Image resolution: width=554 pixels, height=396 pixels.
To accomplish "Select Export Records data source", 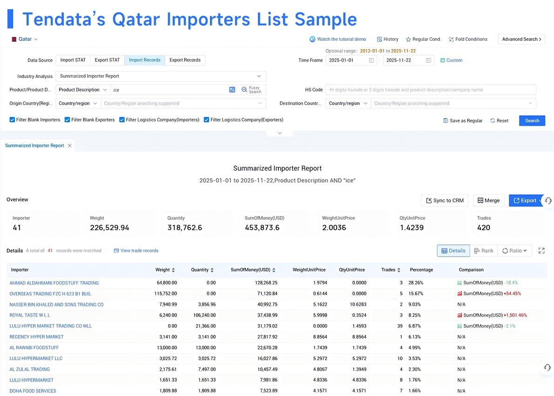I will point(185,60).
